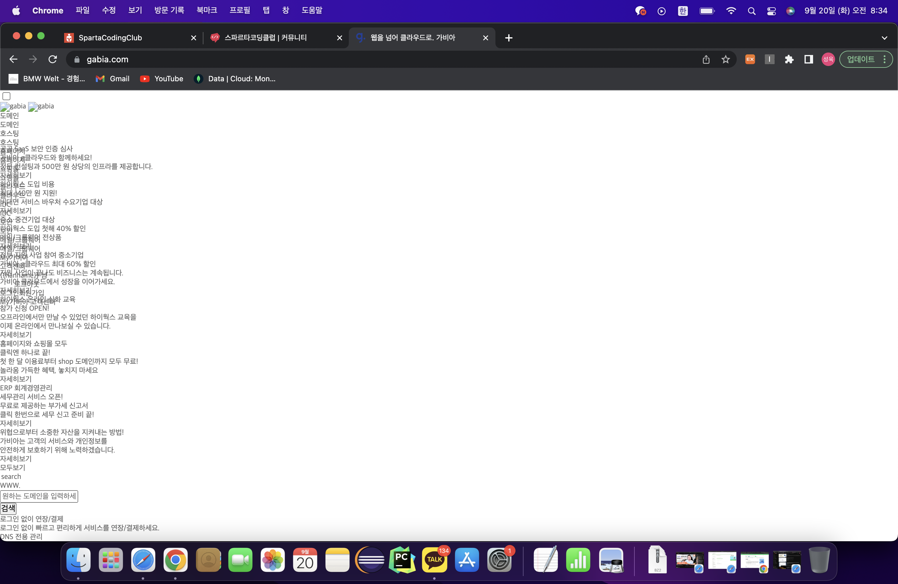Open Numbers in the Dock
The height and width of the screenshot is (584, 898).
click(579, 560)
